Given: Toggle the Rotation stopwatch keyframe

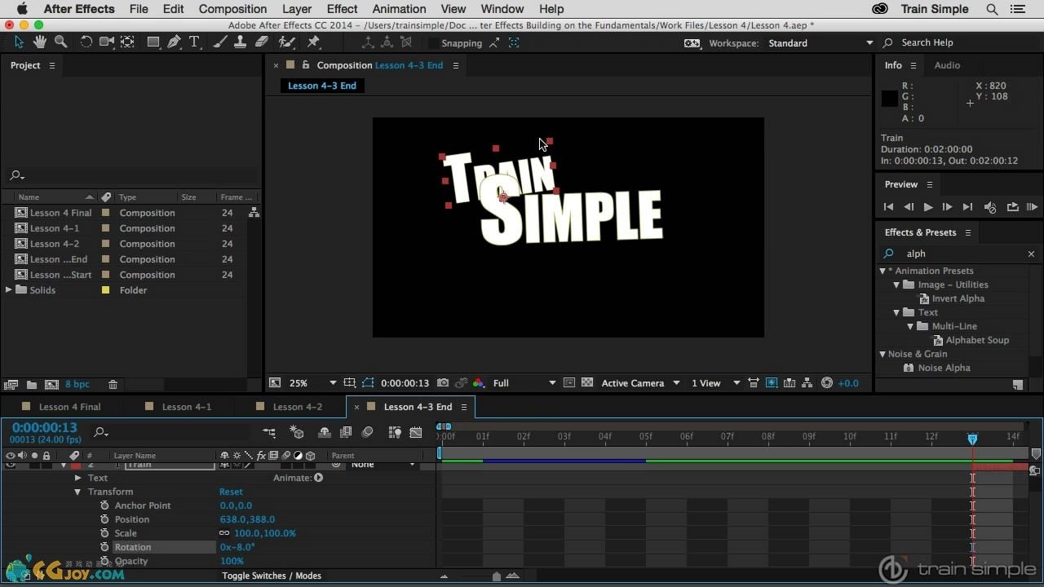Looking at the screenshot, I should [104, 547].
